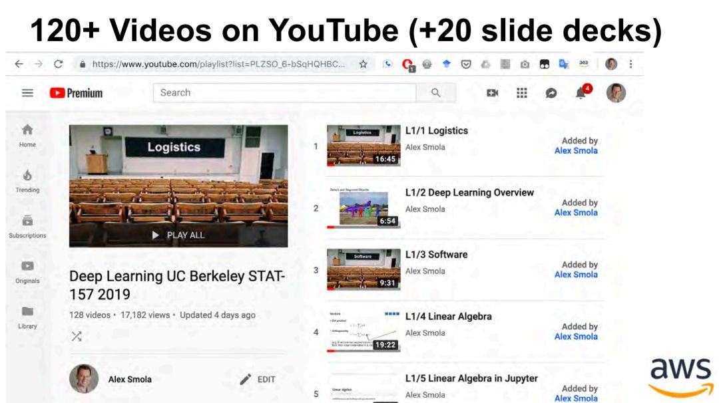
Task: Go to YouTube Premium home via logo
Action: (76, 93)
